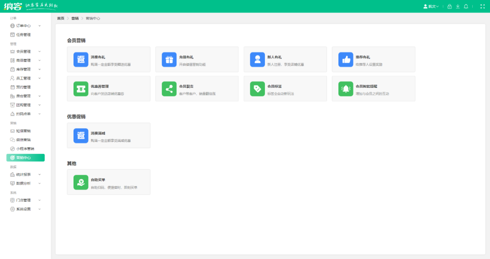Expand the 团购管理 chevron

[39, 105]
